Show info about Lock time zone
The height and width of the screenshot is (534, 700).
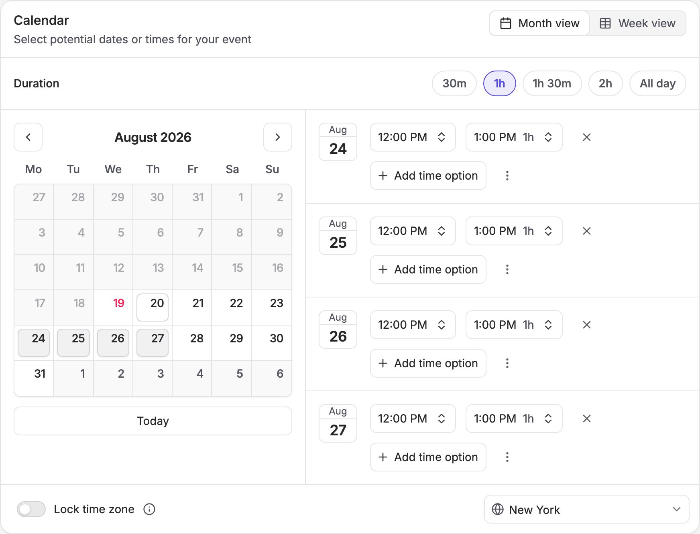[x=149, y=509]
